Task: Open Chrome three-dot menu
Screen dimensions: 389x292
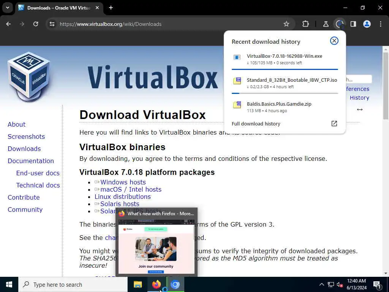Action: pyautogui.click(x=381, y=24)
